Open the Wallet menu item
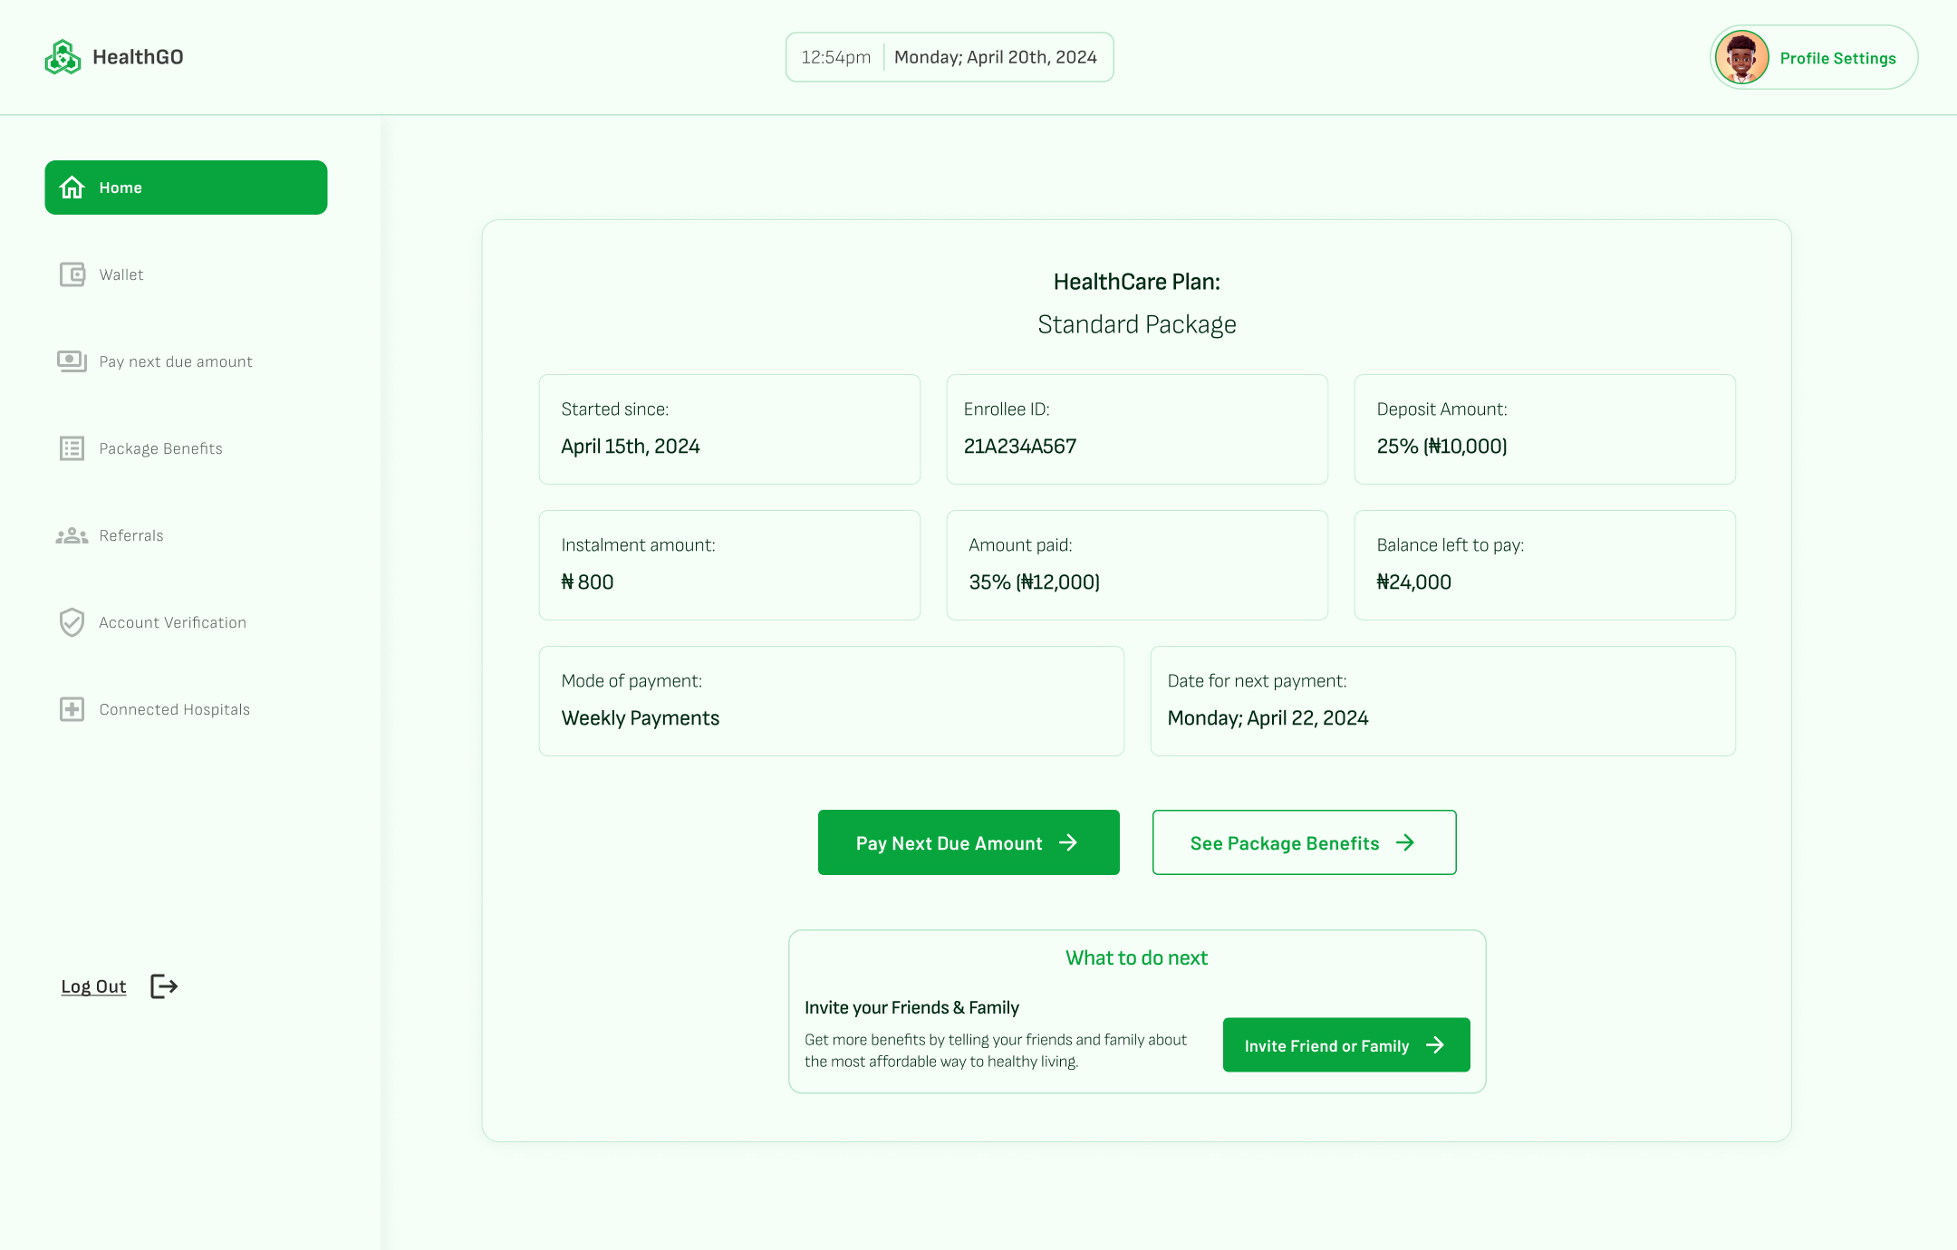The image size is (1957, 1250). (x=121, y=274)
